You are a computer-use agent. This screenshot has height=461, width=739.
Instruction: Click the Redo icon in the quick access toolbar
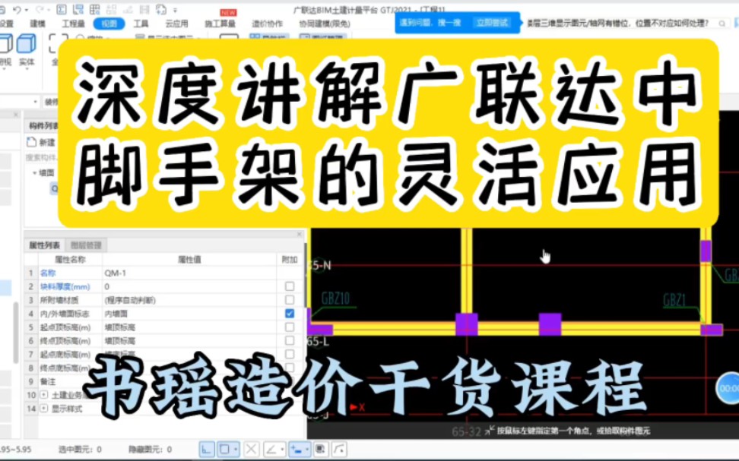(x=38, y=8)
